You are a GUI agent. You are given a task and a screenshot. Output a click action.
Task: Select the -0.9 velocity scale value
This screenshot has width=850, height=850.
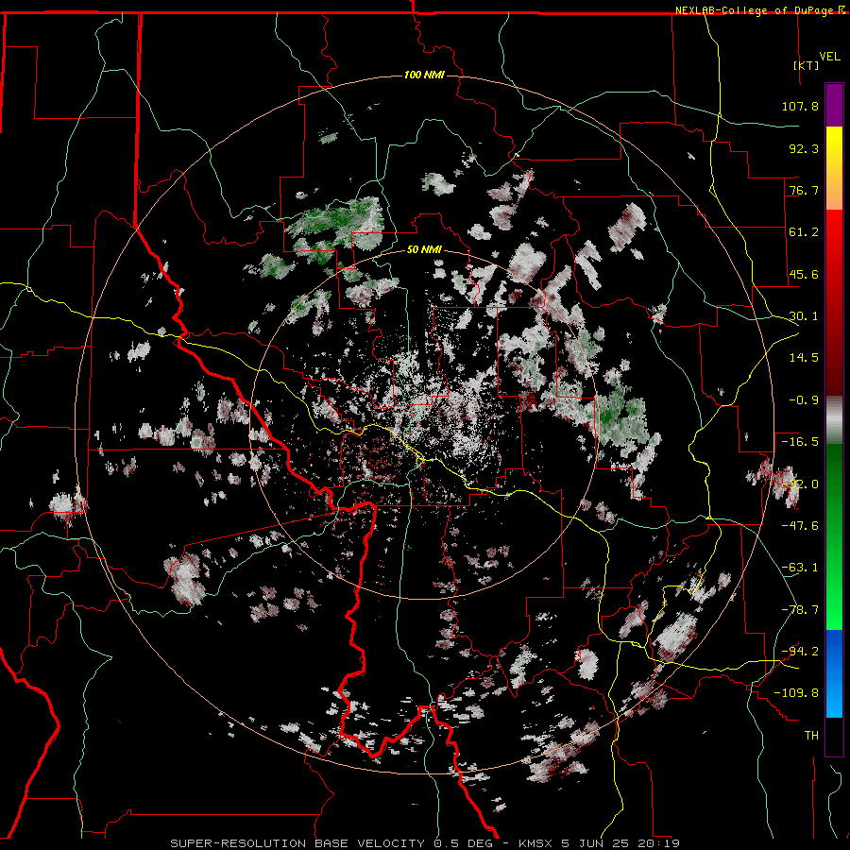pos(804,400)
